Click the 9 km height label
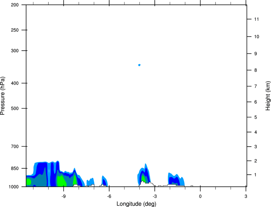The width and height of the screenshot is (271, 207). (x=256, y=54)
